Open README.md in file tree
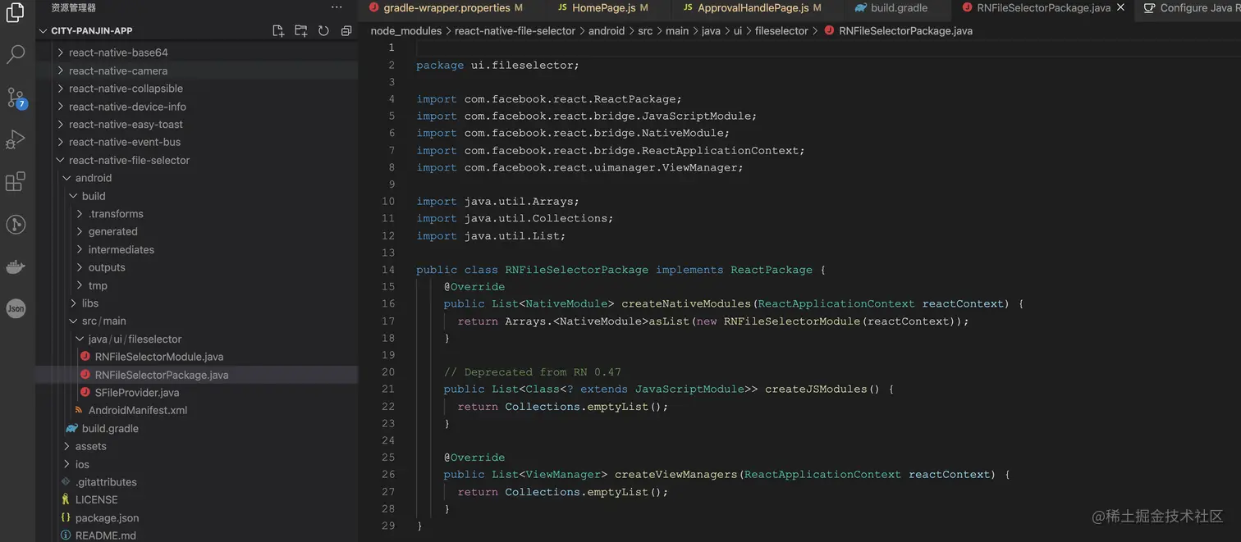 pos(106,535)
